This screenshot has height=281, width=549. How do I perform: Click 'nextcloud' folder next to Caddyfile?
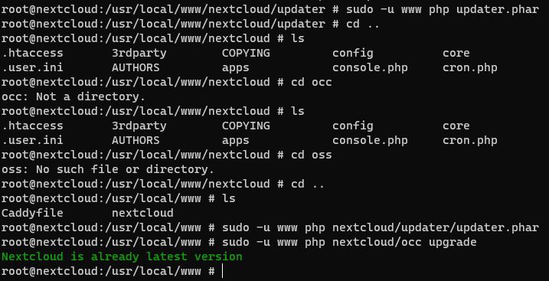click(142, 213)
